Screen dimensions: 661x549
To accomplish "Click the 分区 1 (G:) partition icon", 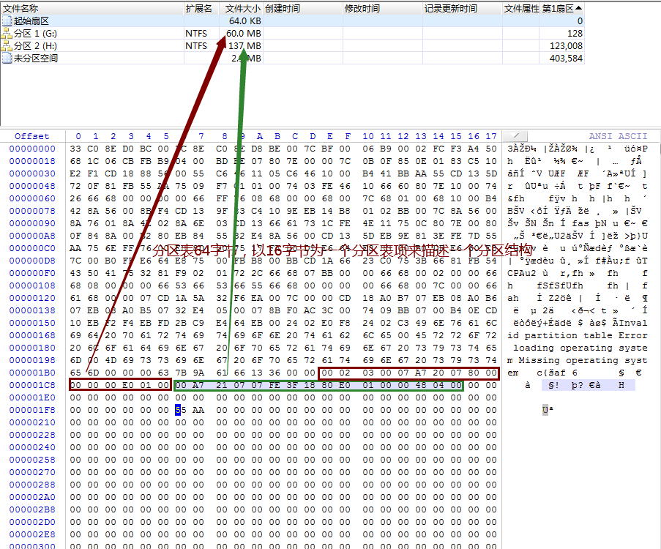I will [x=7, y=34].
